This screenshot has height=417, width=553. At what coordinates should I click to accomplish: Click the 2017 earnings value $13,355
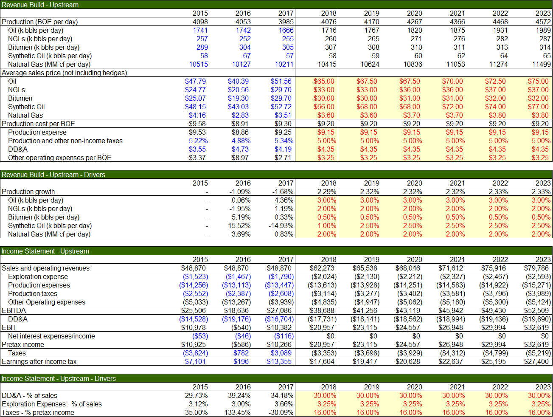click(x=279, y=361)
